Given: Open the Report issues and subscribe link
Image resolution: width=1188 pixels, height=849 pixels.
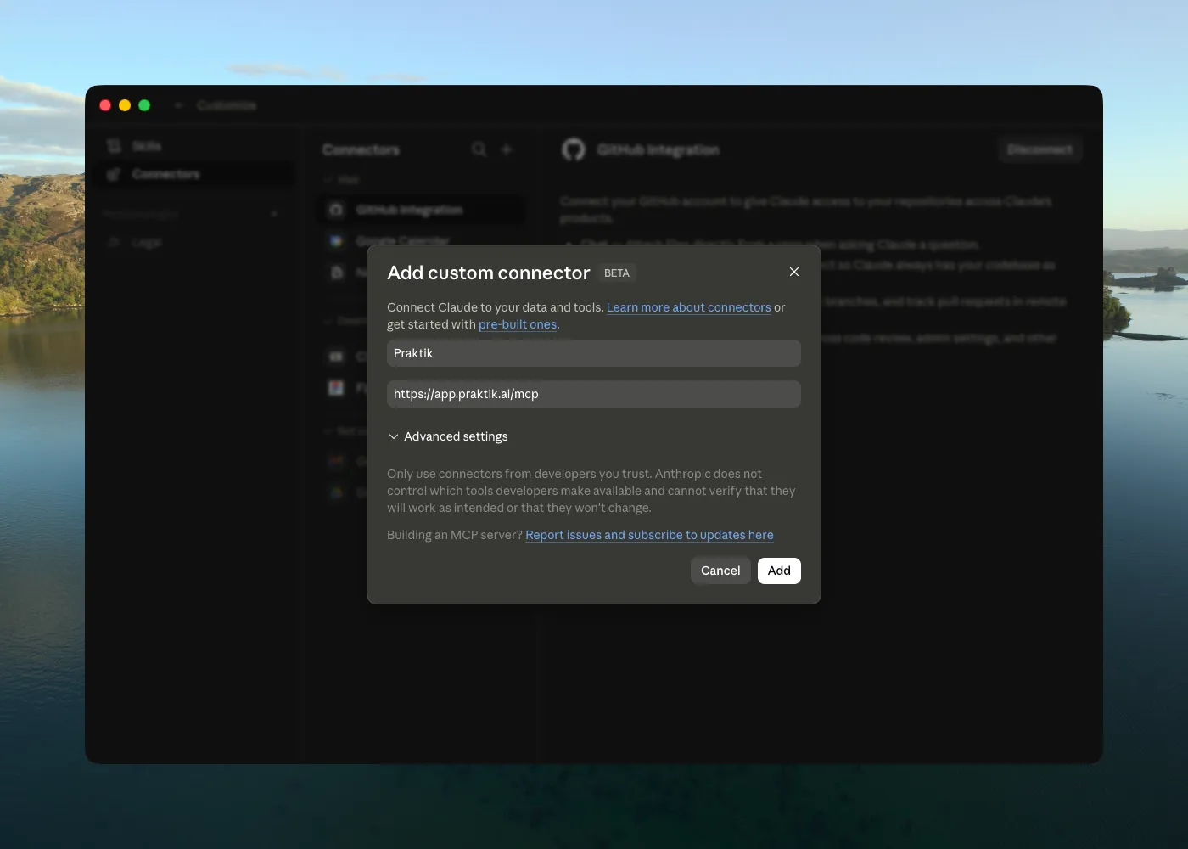Looking at the screenshot, I should pyautogui.click(x=649, y=535).
